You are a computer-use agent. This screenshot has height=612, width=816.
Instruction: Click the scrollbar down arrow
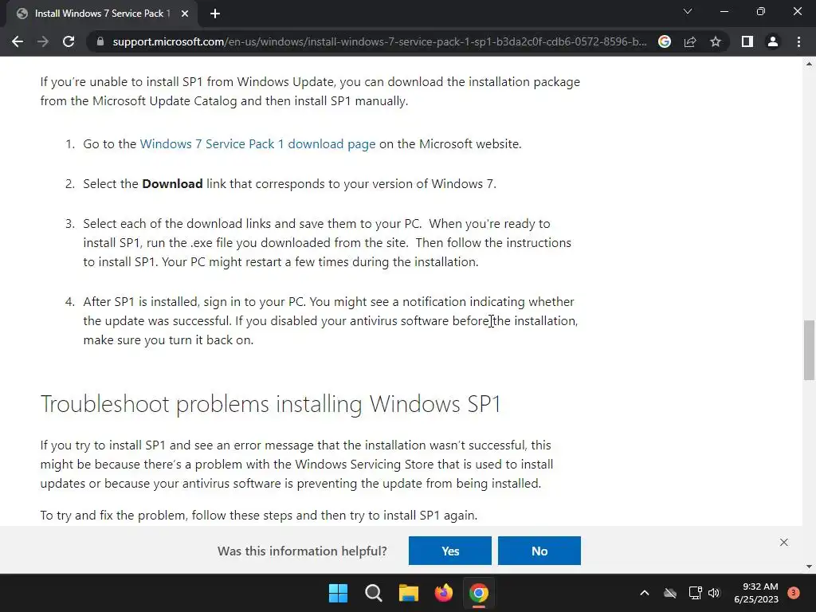809,567
